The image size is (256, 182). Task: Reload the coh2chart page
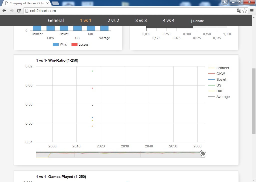(19, 11)
